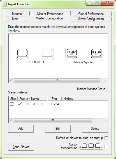Select the Master Configuration tab
This screenshot has width=116, height=159.
(x=49, y=18)
